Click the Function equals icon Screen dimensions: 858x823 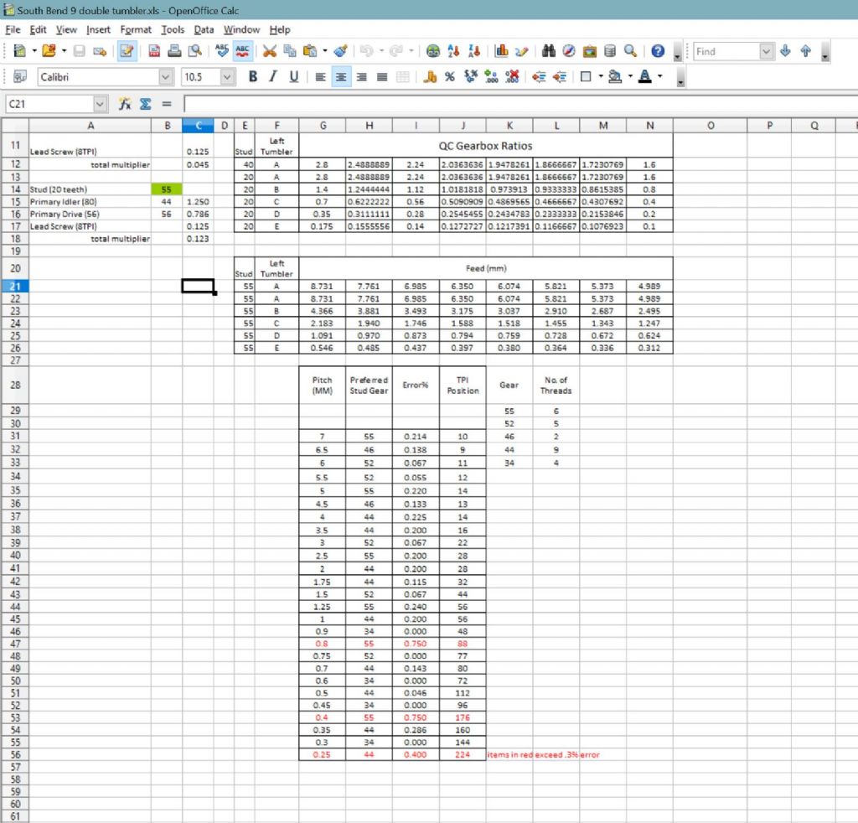tap(167, 103)
